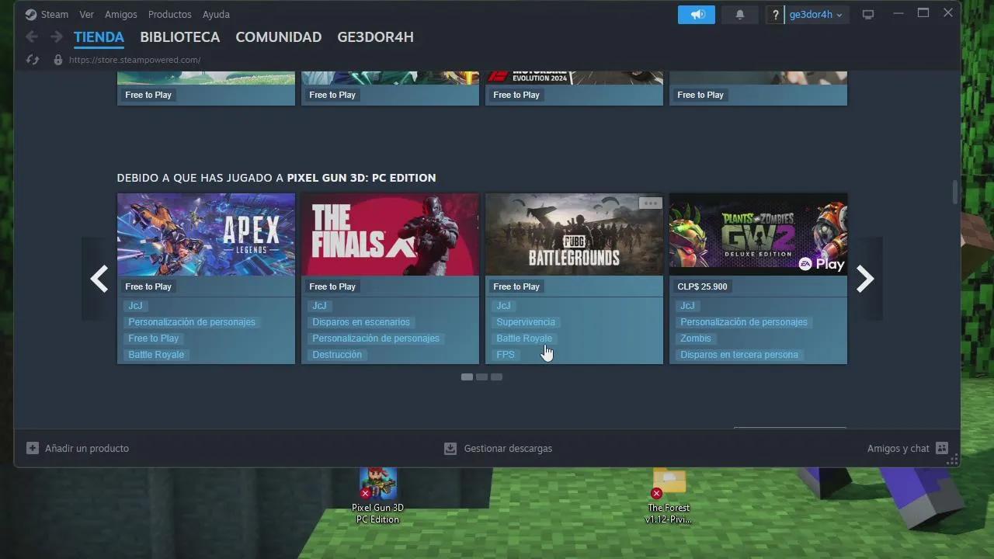The image size is (994, 559).
Task: Open the Productos menu
Action: point(170,14)
